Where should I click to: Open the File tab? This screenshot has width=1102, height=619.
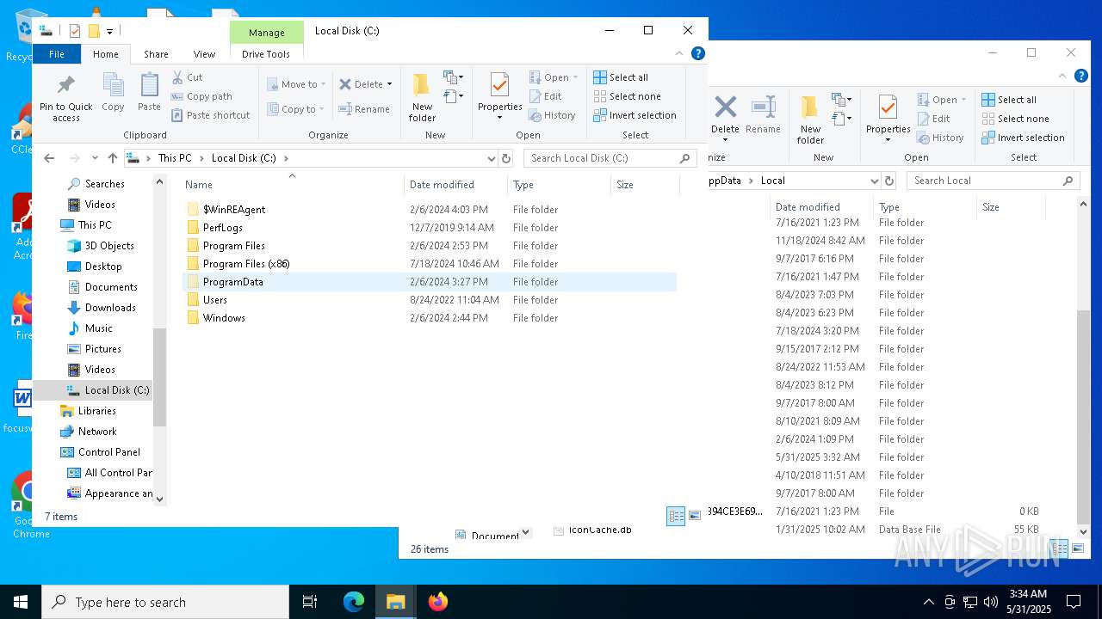56,54
